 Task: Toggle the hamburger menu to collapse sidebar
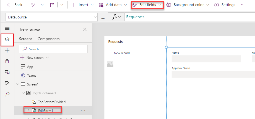point(7,29)
